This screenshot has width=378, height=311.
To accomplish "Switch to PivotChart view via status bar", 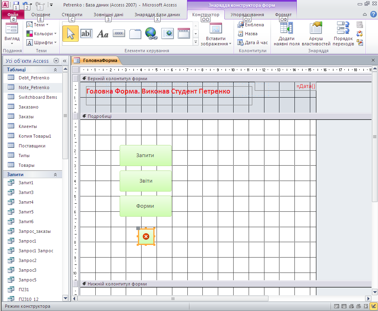I will pos(359,306).
